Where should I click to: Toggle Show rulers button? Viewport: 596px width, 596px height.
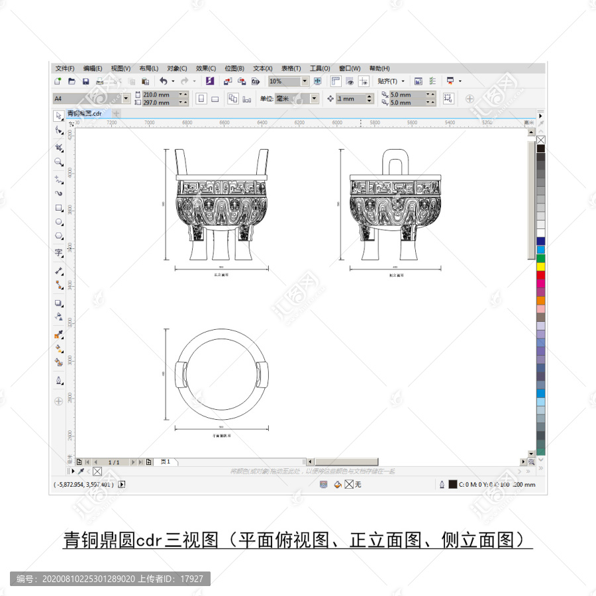click(336, 81)
